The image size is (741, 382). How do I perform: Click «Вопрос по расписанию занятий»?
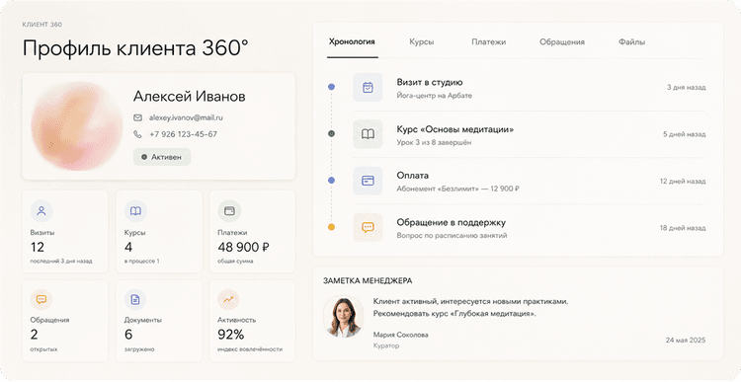coord(452,235)
